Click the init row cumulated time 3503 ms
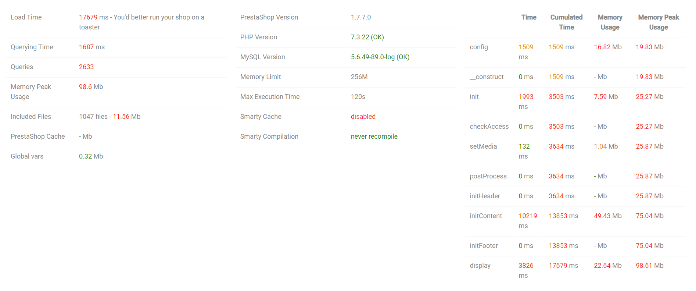Viewport: 696px width, 291px height. pyautogui.click(x=562, y=97)
